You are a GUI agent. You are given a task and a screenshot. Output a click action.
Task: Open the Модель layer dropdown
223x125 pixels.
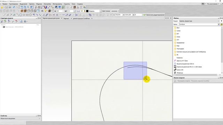click(101, 11)
